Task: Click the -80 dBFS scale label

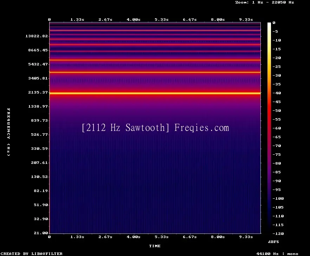Action: [x=277, y=163]
